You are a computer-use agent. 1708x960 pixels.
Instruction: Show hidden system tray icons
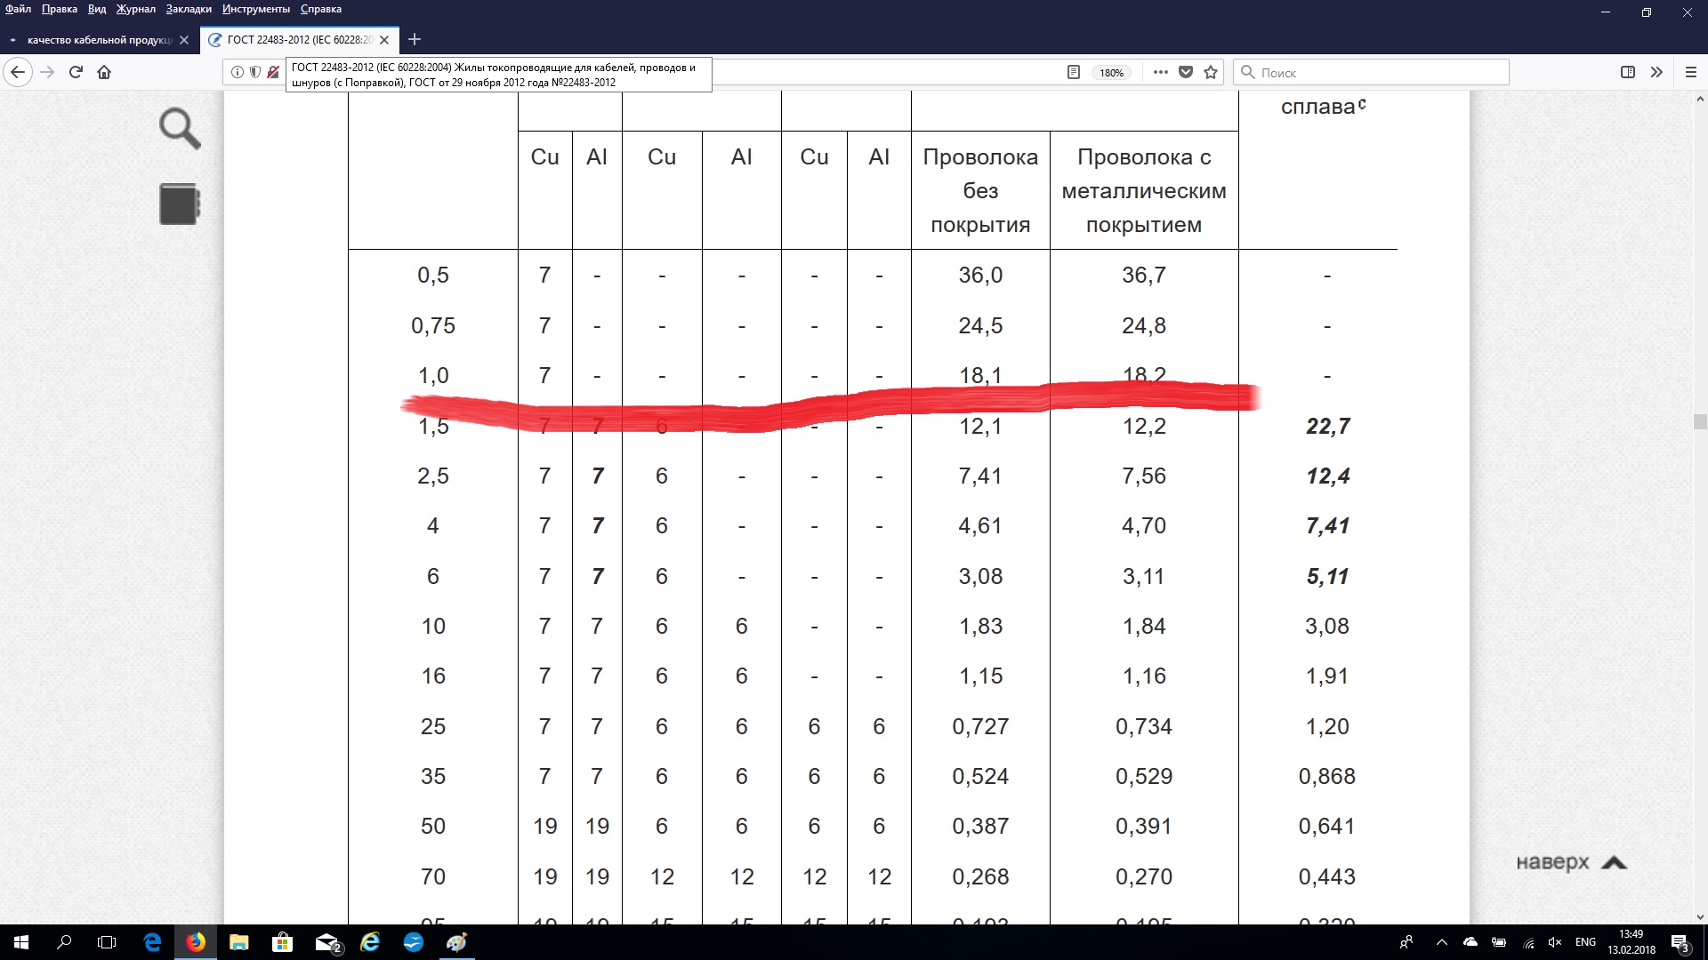click(x=1441, y=942)
